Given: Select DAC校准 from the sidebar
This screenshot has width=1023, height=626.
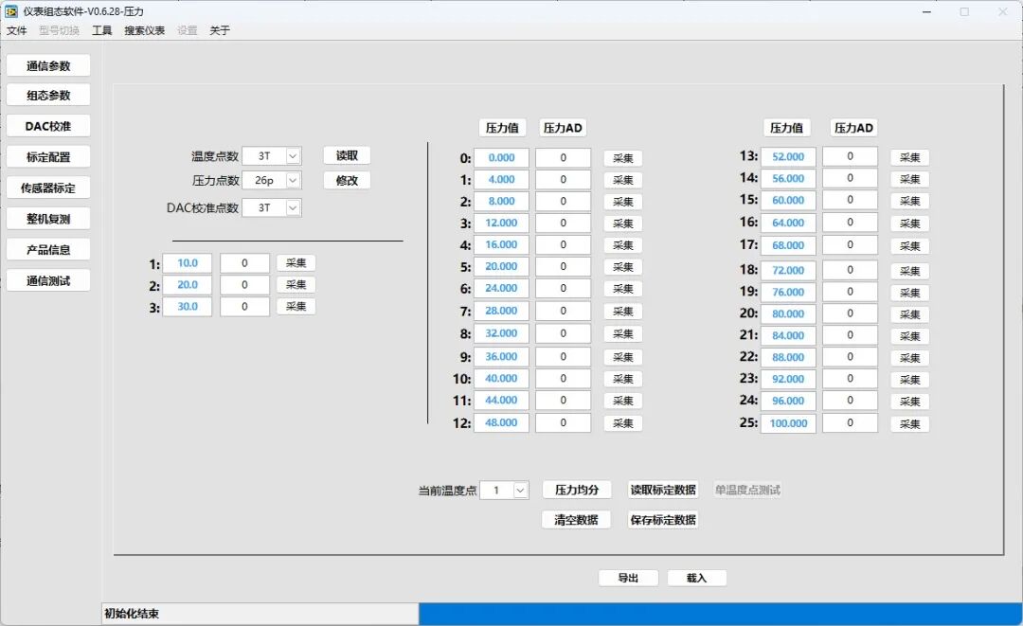Looking at the screenshot, I should (47, 125).
